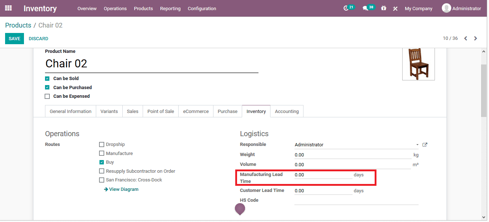Click the Customer Lead Time field

tap(323, 191)
